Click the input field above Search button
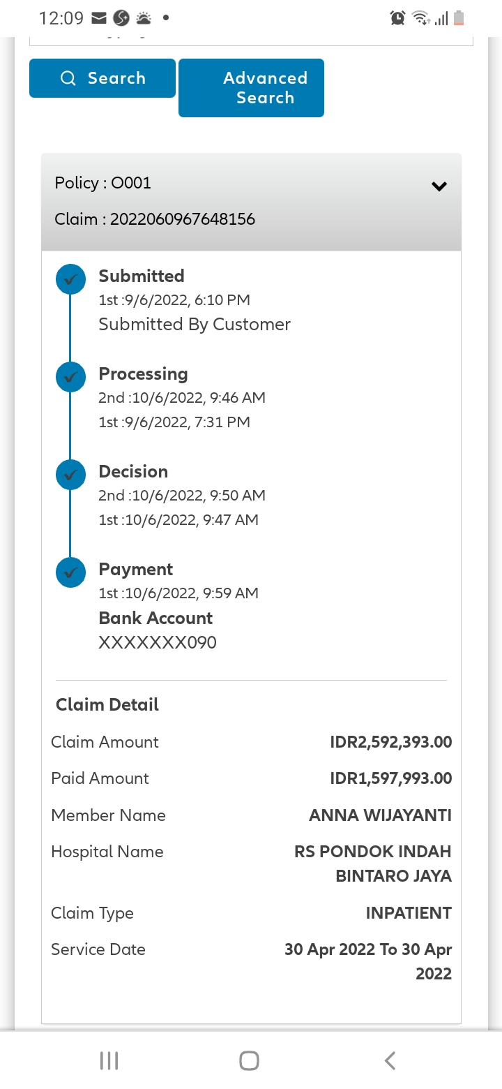The height and width of the screenshot is (1089, 502). (251, 39)
